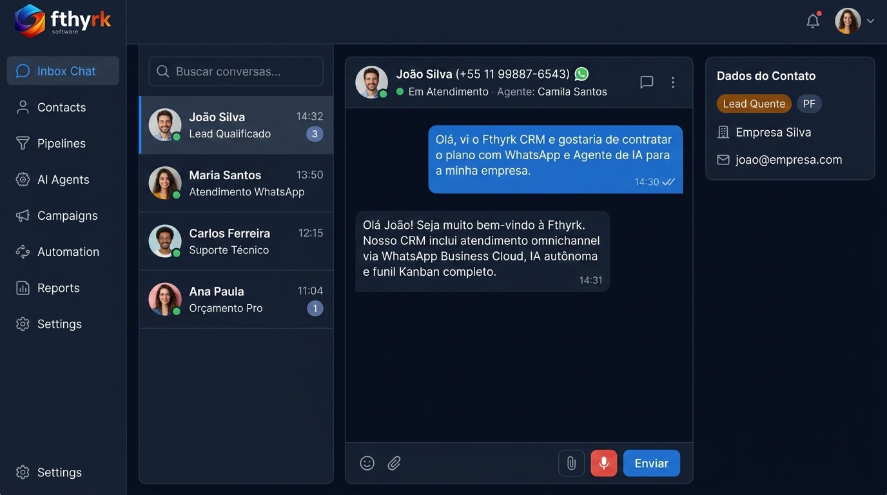Send the message with Enviar
This screenshot has width=887, height=495.
652,463
